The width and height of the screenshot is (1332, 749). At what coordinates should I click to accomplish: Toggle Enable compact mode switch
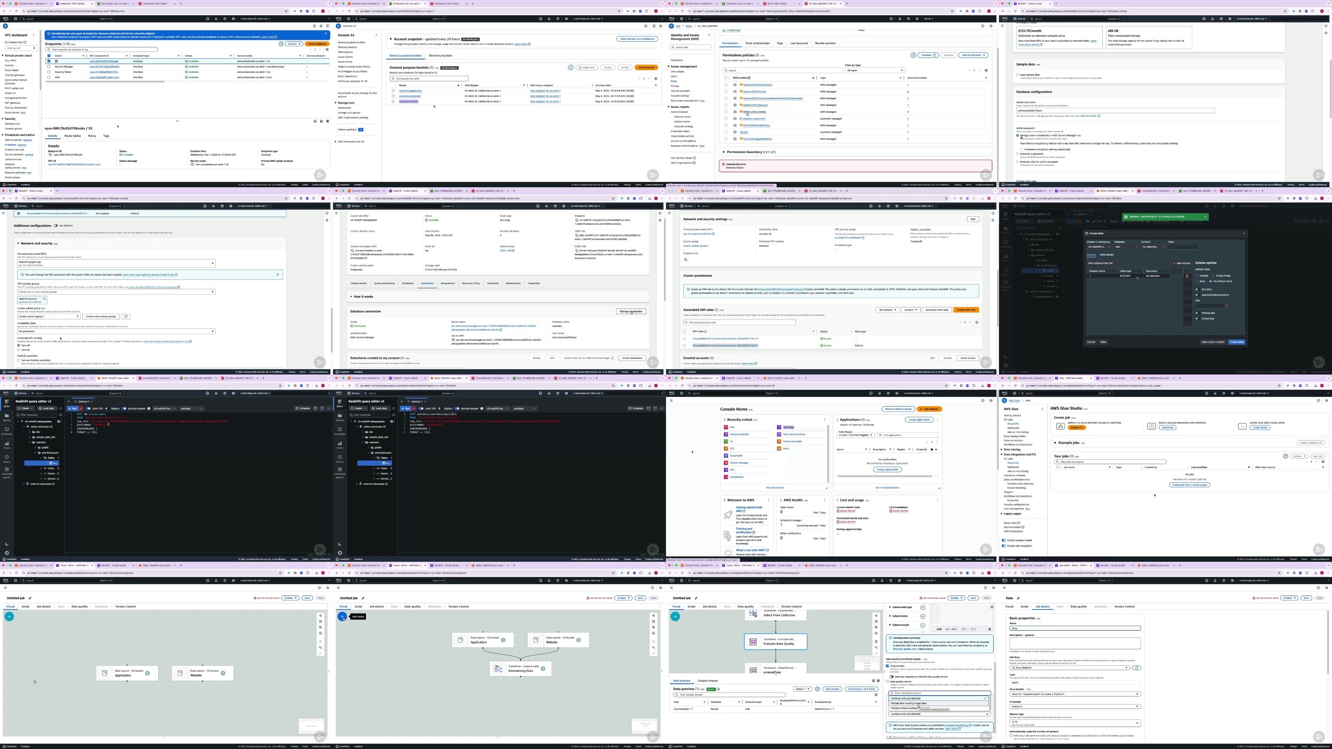click(x=1004, y=540)
